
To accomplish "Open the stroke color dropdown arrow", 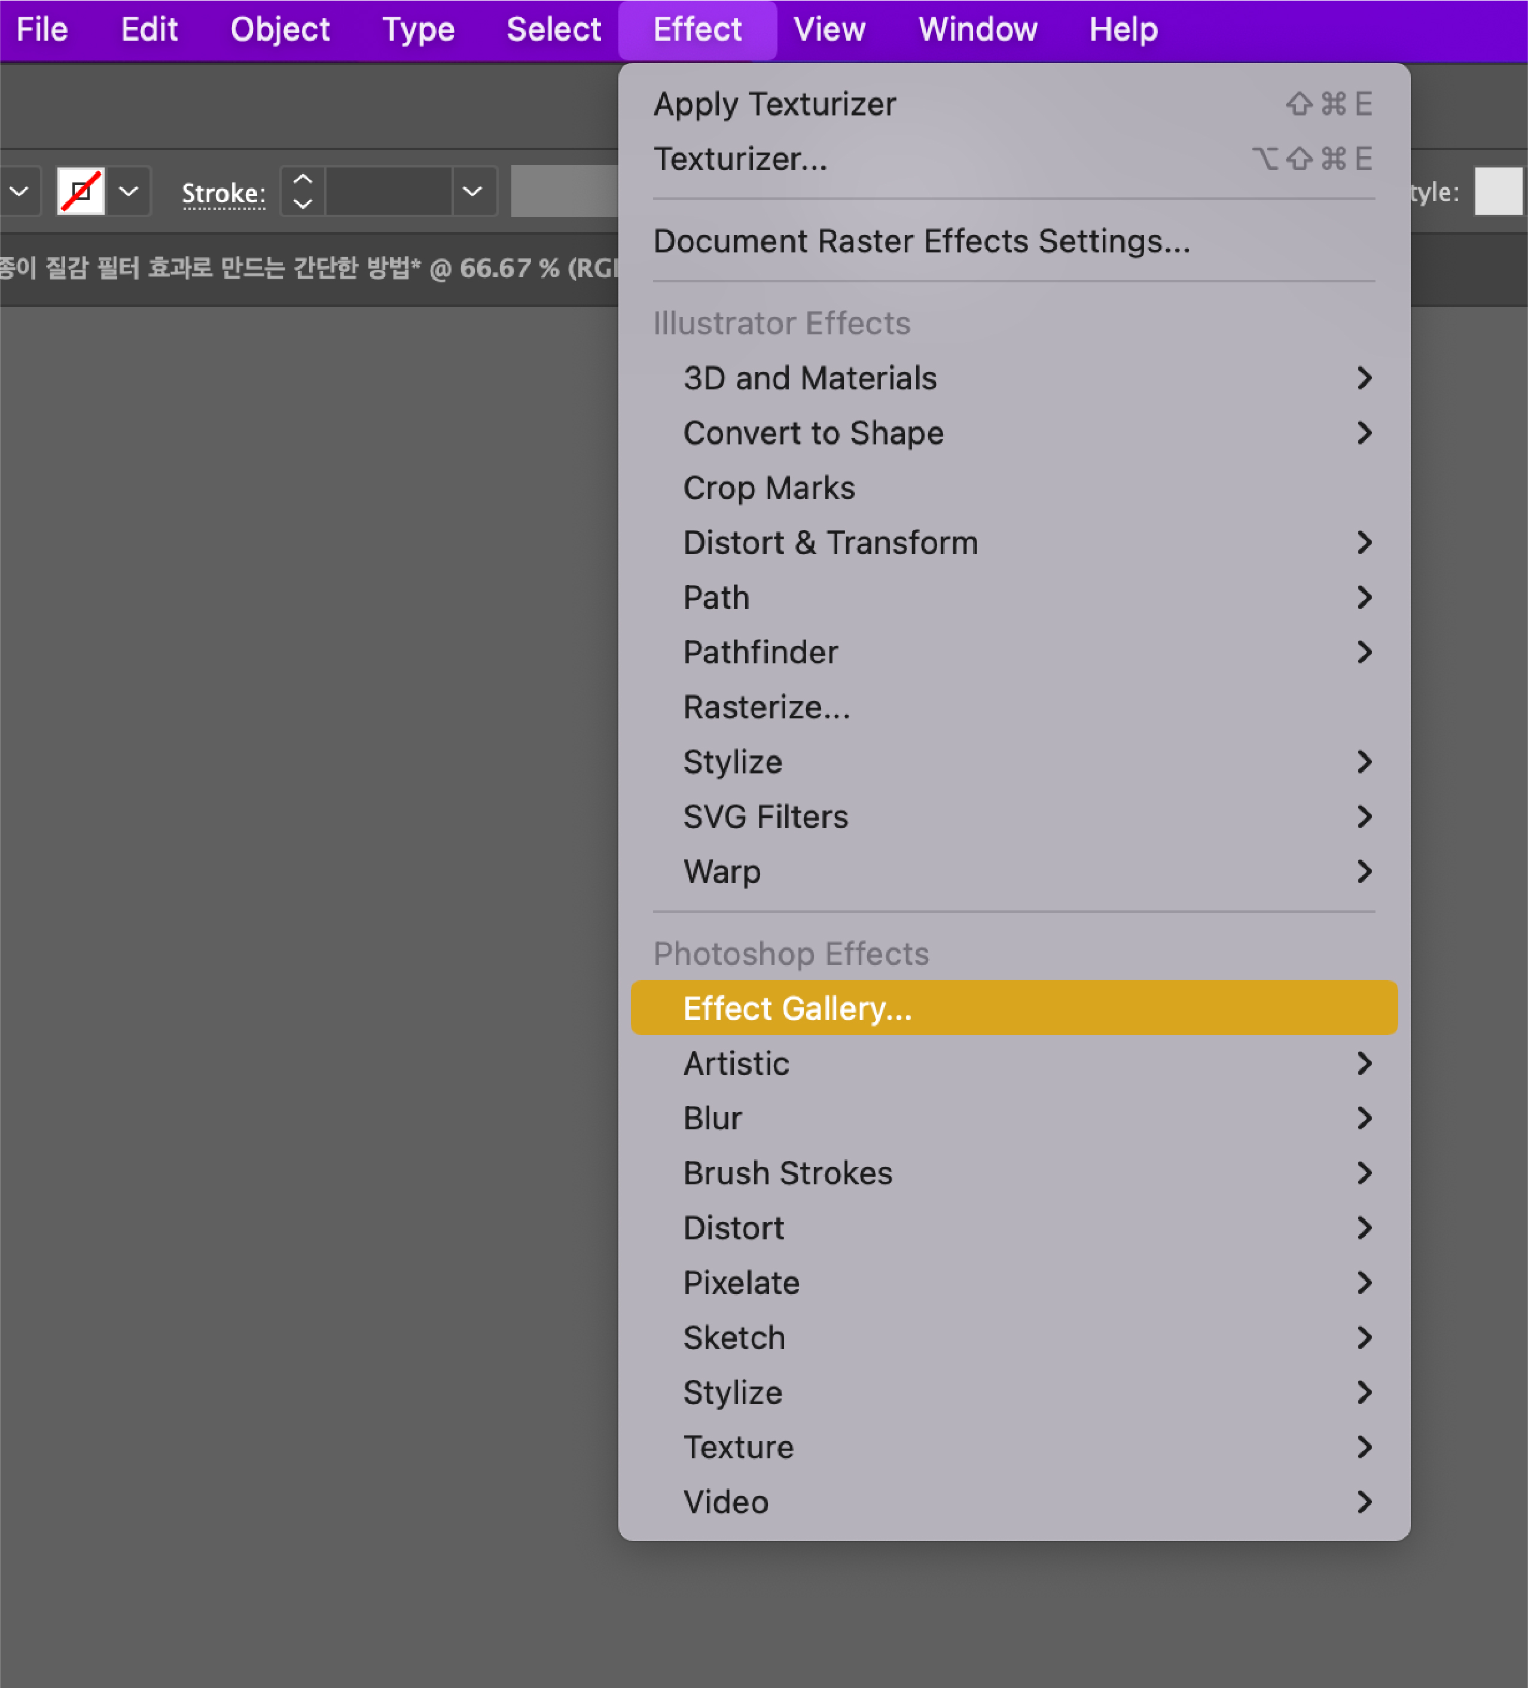I will (x=128, y=192).
